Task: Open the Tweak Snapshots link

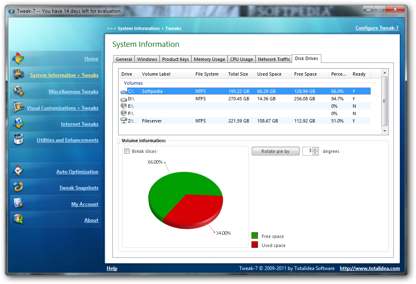Action: [x=79, y=188]
